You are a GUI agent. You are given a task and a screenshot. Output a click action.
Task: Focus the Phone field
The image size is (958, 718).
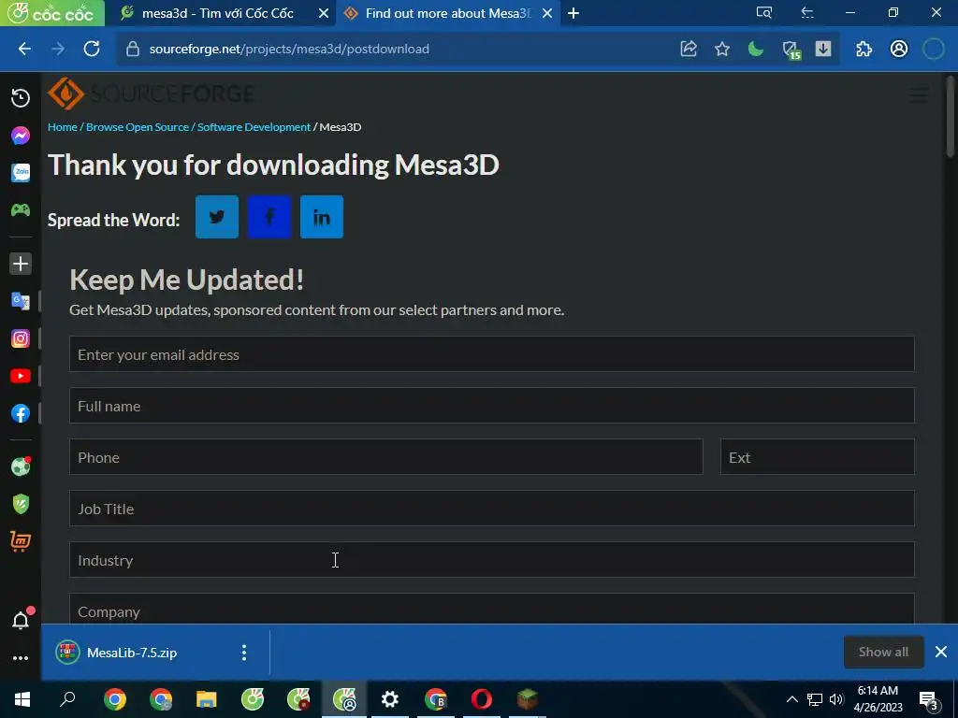(x=386, y=456)
